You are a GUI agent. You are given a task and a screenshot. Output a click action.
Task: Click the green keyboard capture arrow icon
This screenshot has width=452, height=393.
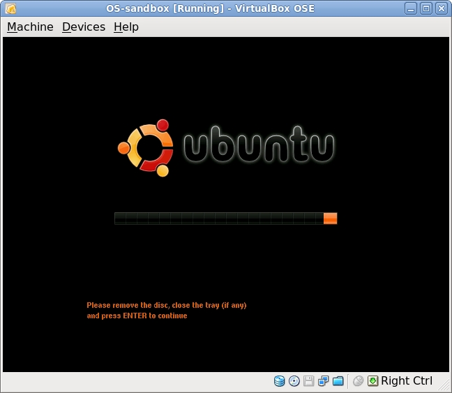(372, 381)
